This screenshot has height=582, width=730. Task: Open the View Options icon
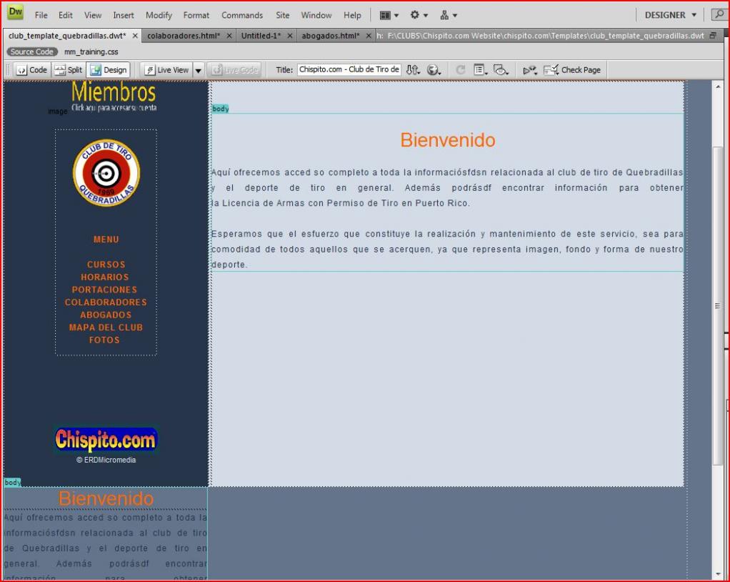pos(481,70)
